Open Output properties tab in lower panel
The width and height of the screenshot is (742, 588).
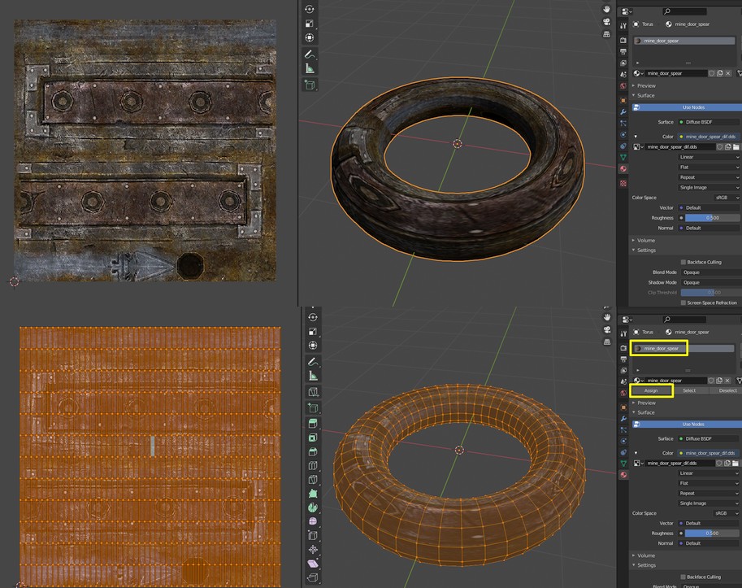pos(623,359)
